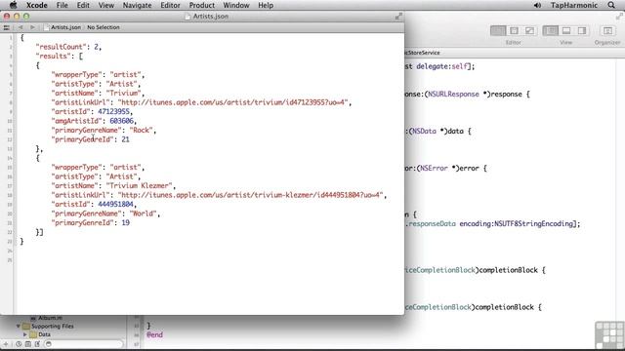Open the File menu
The height and width of the screenshot is (351, 625).
(x=62, y=5)
